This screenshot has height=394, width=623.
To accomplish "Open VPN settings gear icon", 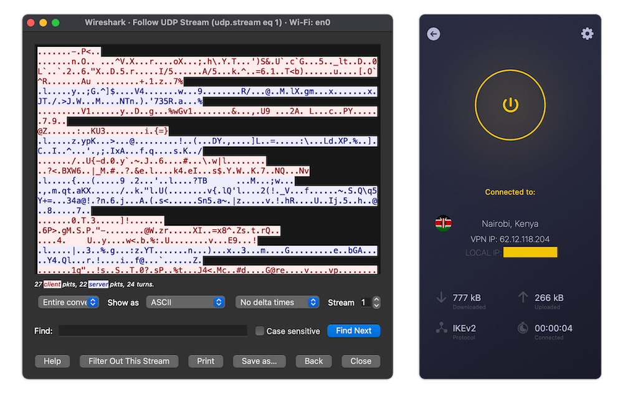I will point(587,34).
